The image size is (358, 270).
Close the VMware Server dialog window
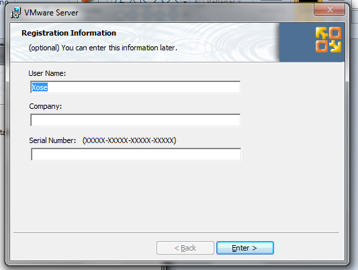point(330,9)
